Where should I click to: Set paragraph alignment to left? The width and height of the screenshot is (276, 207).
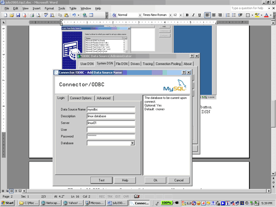(207, 15)
